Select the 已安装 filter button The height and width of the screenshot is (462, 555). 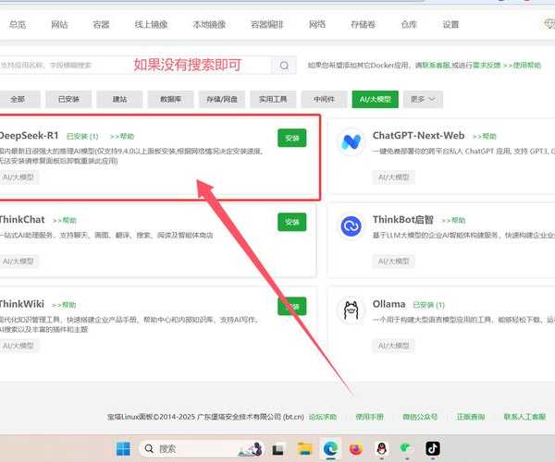[68, 98]
